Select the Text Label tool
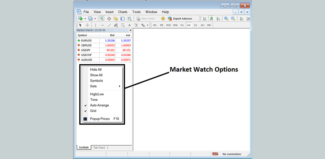 pos(136,25)
